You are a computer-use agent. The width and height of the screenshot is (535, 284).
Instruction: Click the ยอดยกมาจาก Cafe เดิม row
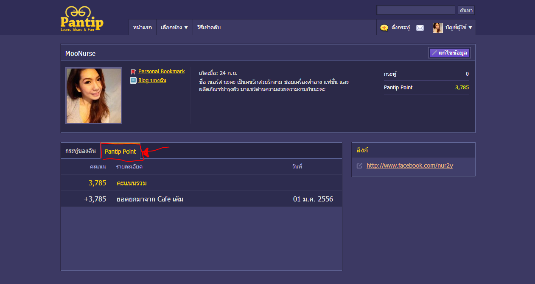click(x=202, y=199)
